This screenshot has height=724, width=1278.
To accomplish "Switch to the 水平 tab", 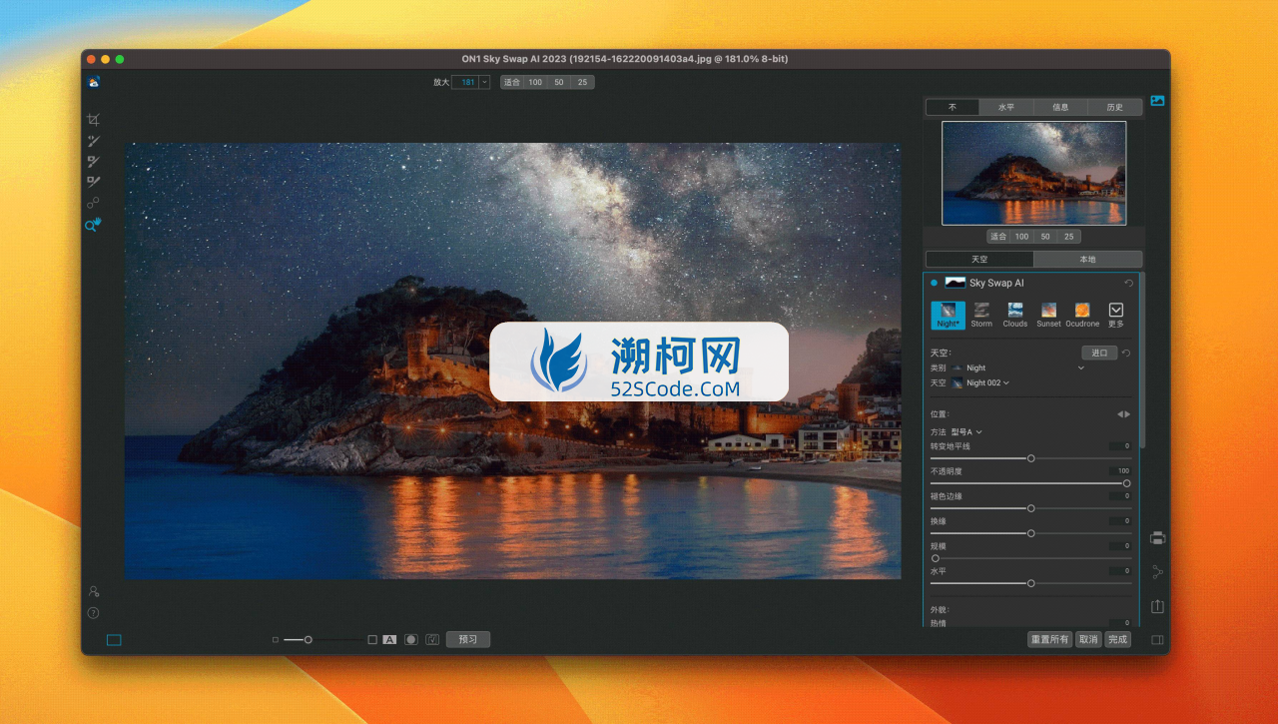I will coord(1006,107).
